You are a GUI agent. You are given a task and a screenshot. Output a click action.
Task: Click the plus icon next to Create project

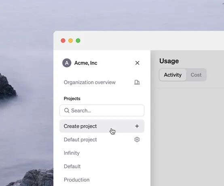(137, 126)
